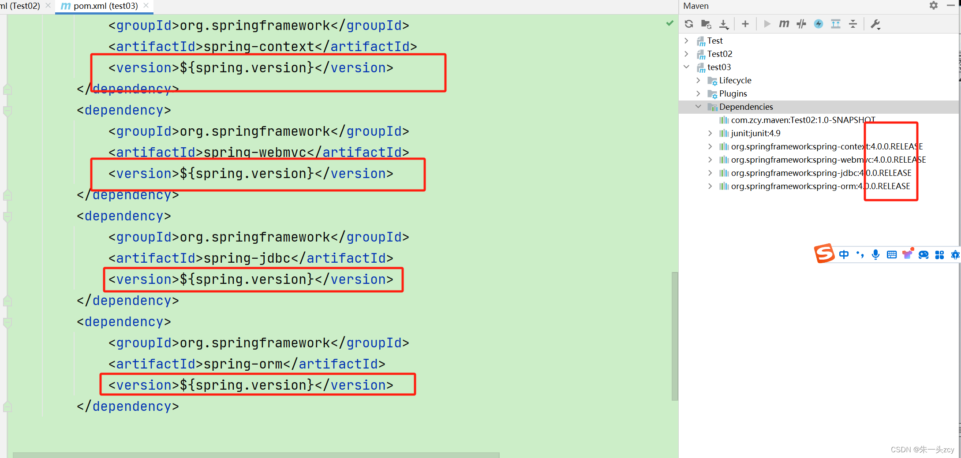Click Expand All icon in Maven toolbar
Screen dimensions: 961x458
836,24
